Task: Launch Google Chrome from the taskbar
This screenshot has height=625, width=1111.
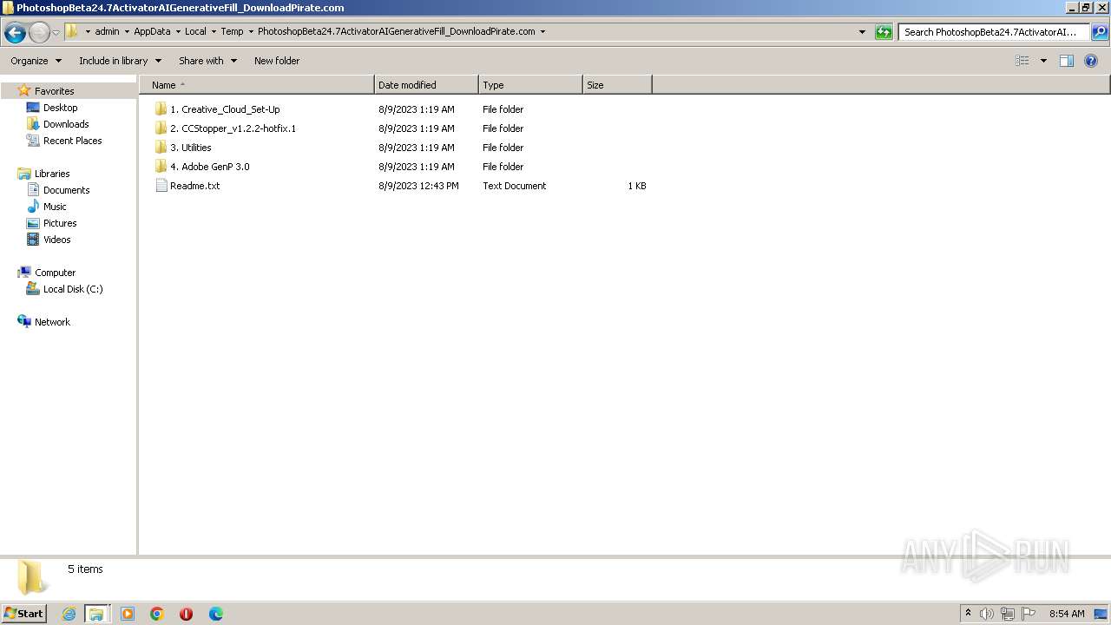Action: click(x=157, y=614)
